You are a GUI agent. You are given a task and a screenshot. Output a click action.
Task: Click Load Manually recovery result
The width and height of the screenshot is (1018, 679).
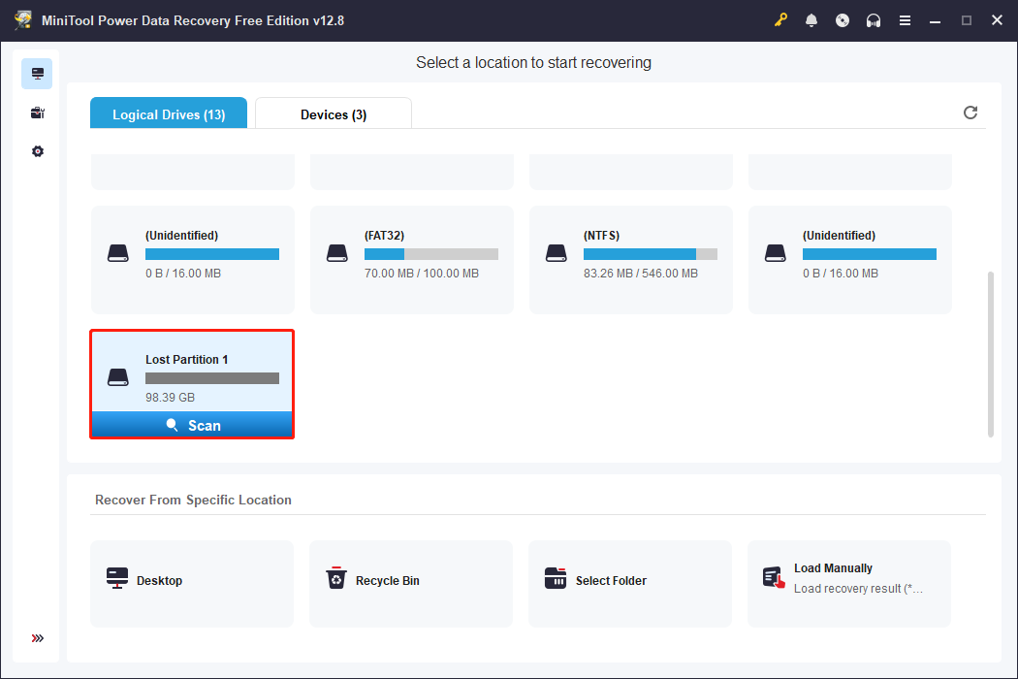coord(849,579)
